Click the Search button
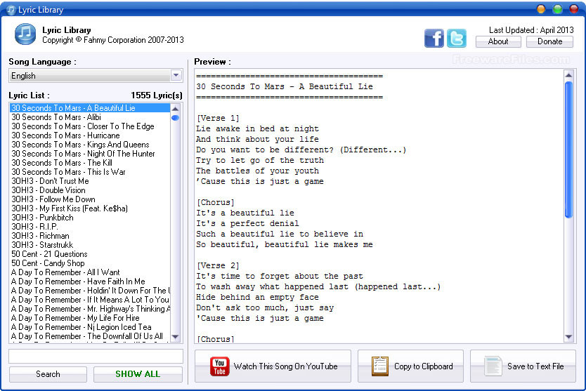This screenshot has width=586, height=391. (48, 374)
